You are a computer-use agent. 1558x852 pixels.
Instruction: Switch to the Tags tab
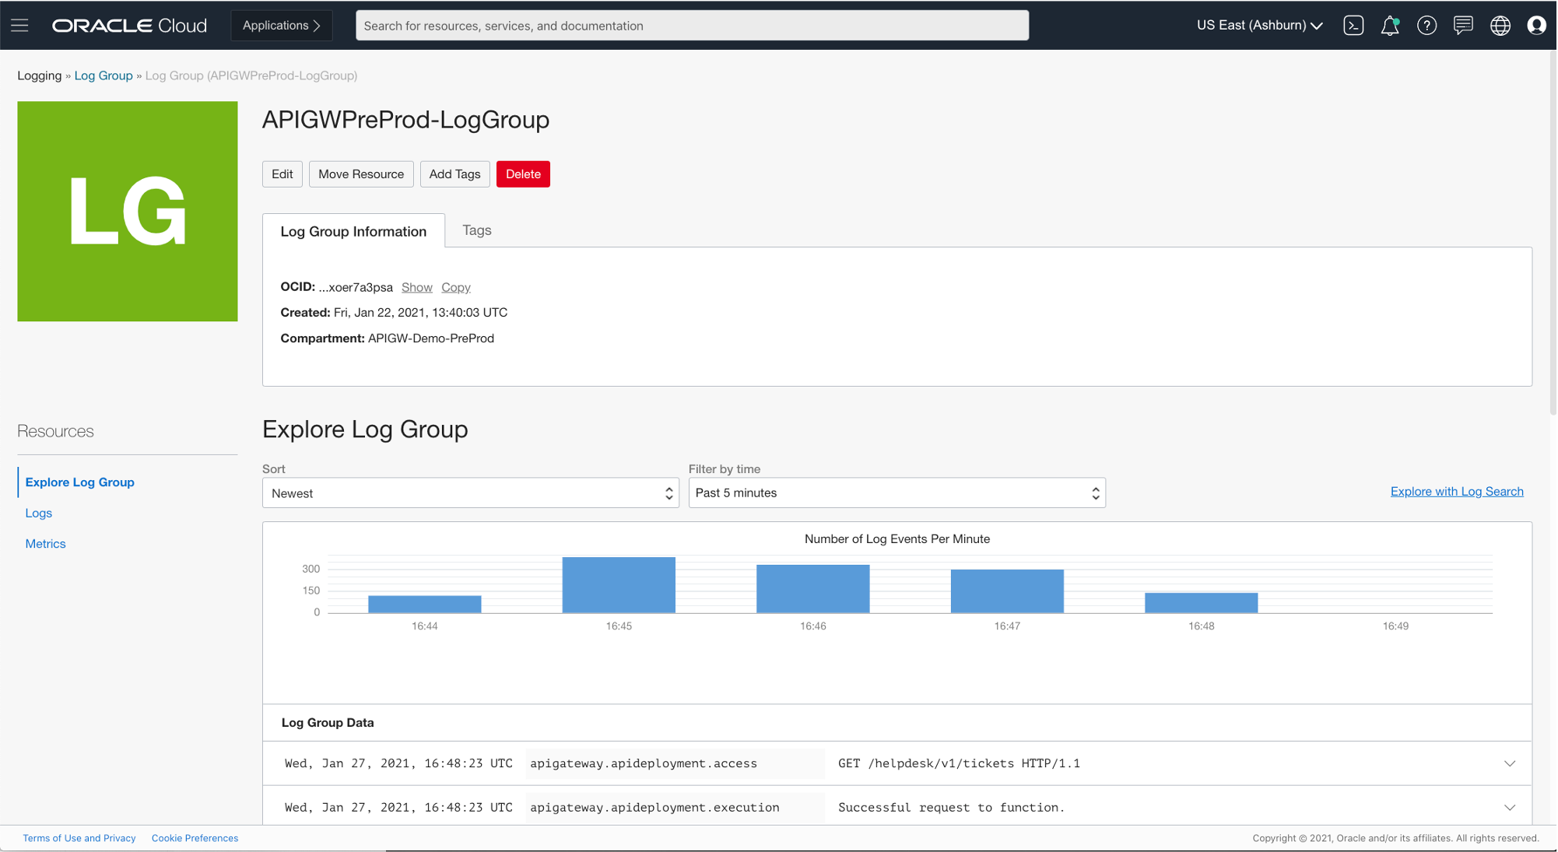[x=476, y=230]
